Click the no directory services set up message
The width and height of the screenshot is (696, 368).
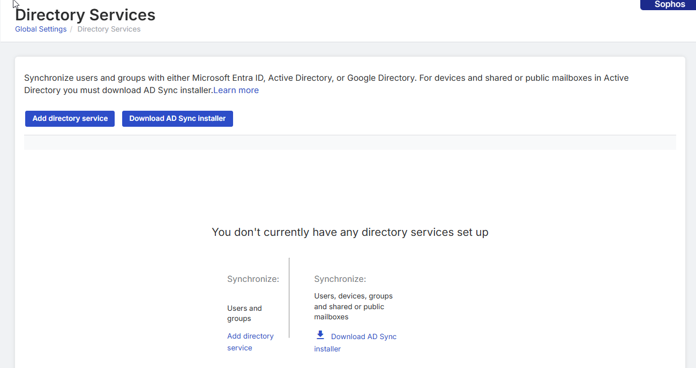tap(350, 232)
